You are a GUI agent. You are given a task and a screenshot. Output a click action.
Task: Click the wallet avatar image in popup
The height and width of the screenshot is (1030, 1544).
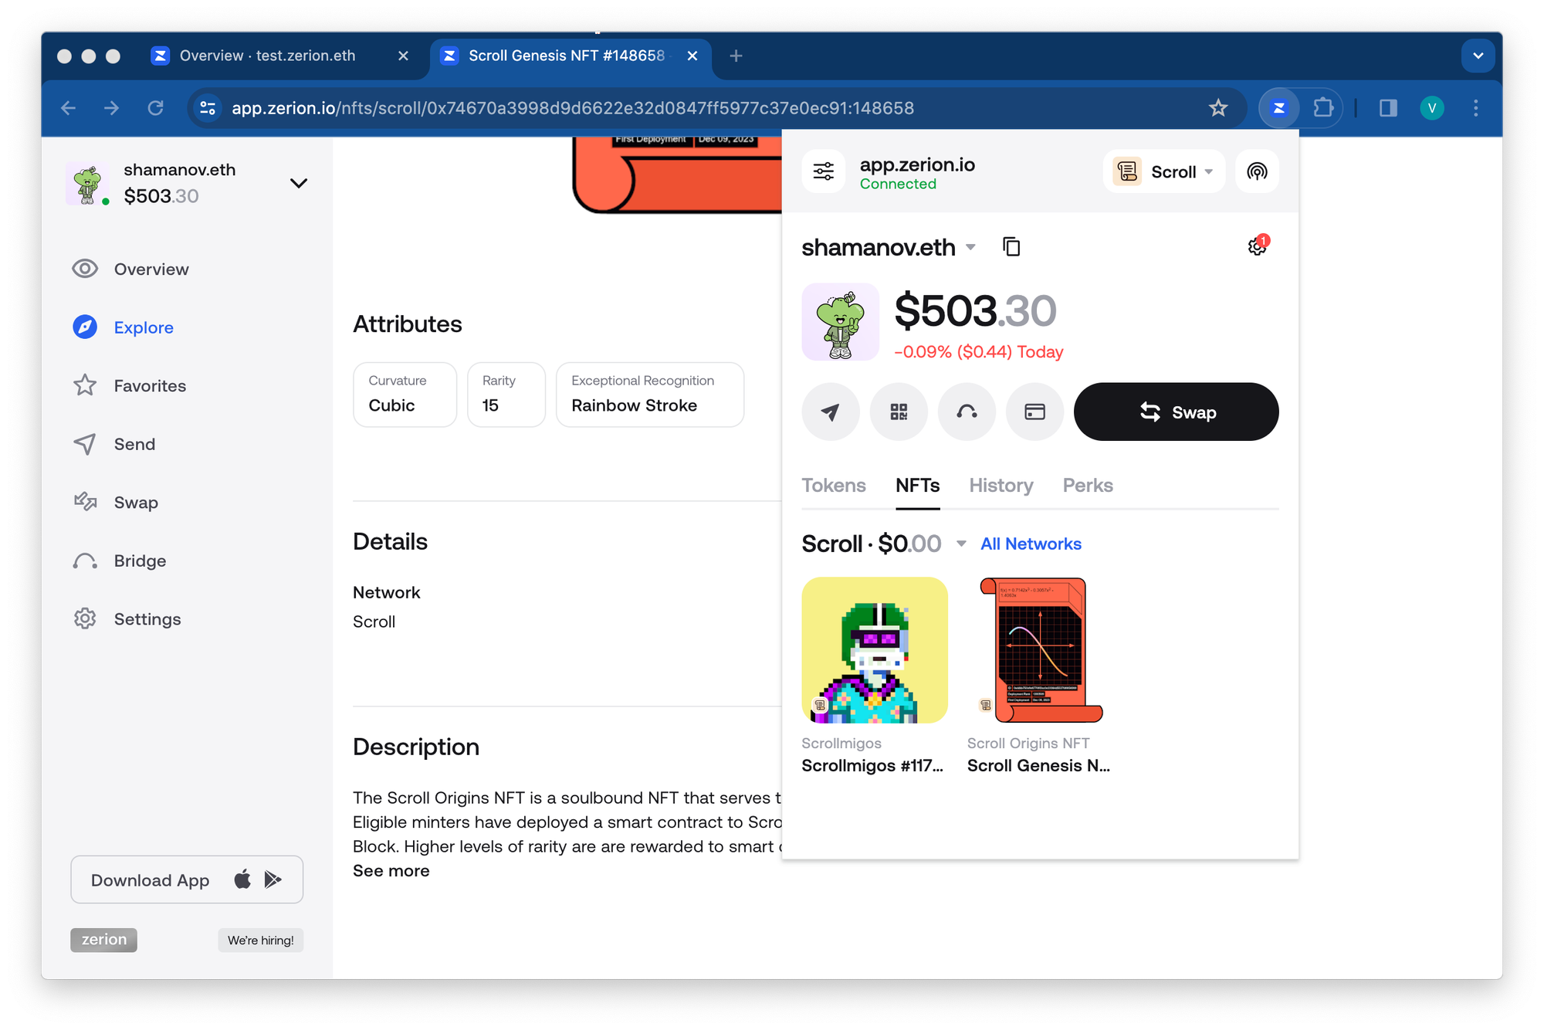coord(840,322)
